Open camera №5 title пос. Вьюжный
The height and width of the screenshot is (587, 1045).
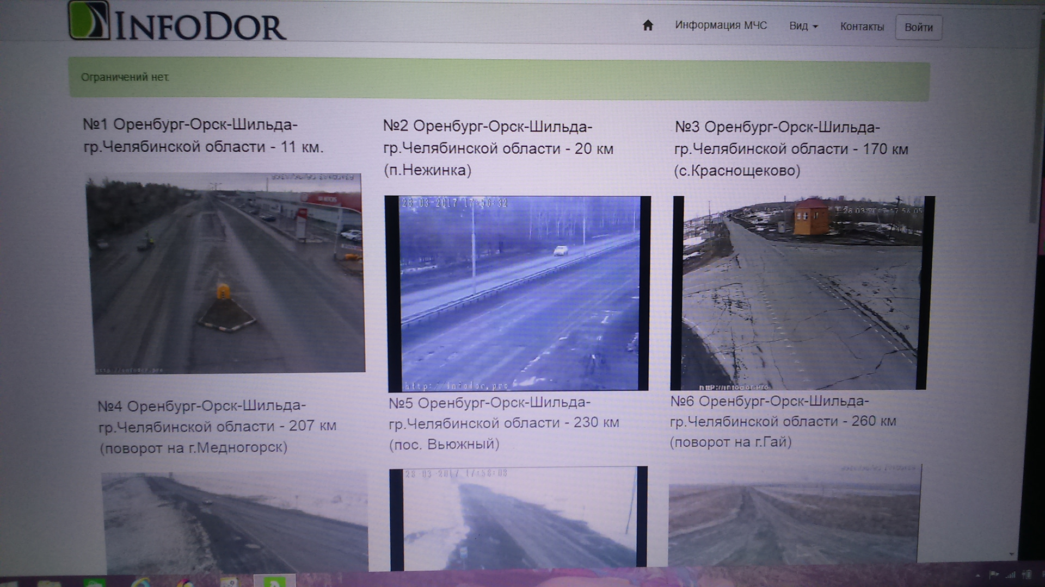[503, 423]
